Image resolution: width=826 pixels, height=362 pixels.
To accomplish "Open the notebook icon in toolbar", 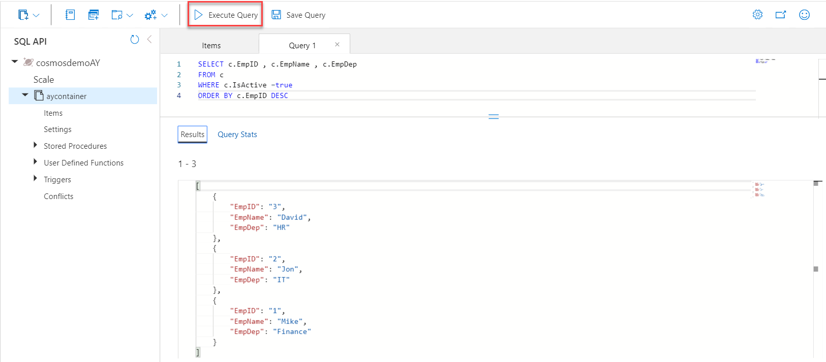I will pos(70,15).
